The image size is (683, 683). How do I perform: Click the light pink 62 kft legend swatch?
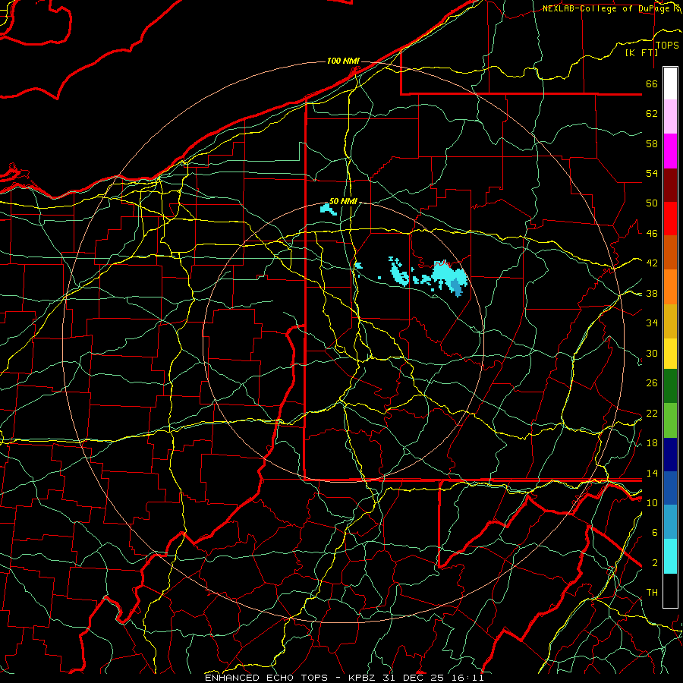tap(670, 116)
